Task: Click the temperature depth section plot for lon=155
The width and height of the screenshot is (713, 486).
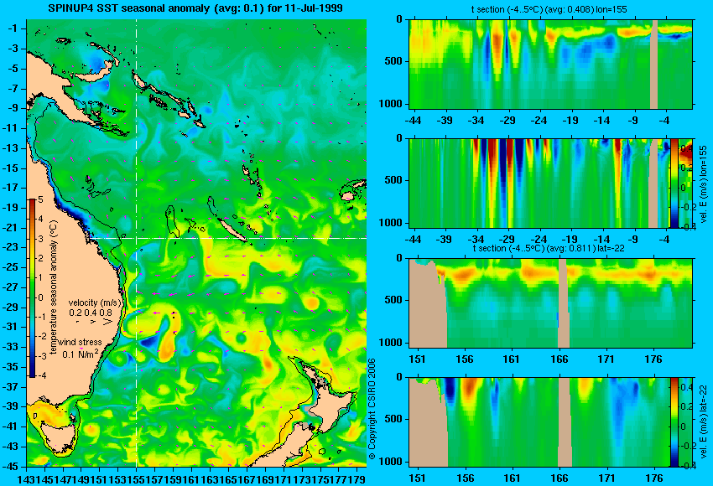Action: pyautogui.click(x=550, y=64)
